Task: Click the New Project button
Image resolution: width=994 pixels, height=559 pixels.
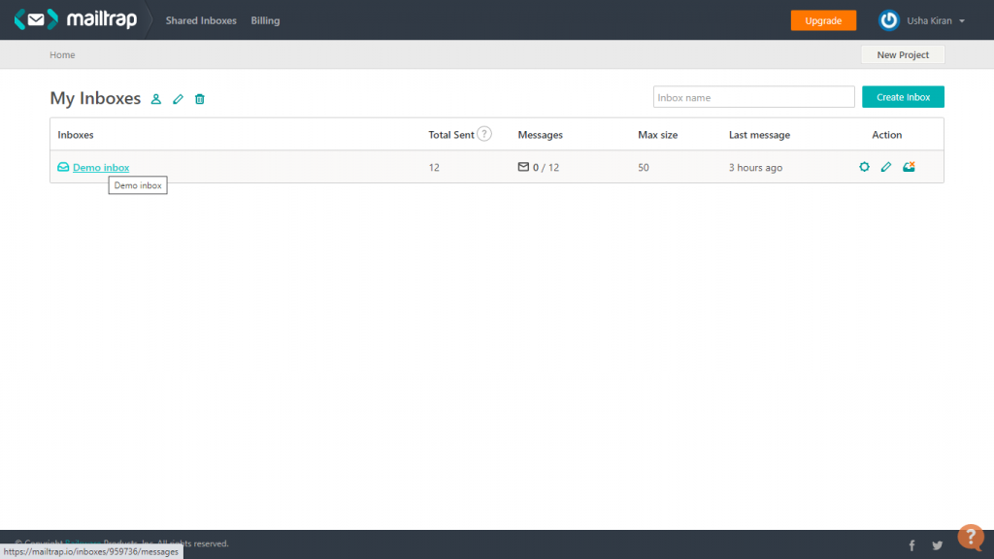Action: pyautogui.click(x=903, y=55)
